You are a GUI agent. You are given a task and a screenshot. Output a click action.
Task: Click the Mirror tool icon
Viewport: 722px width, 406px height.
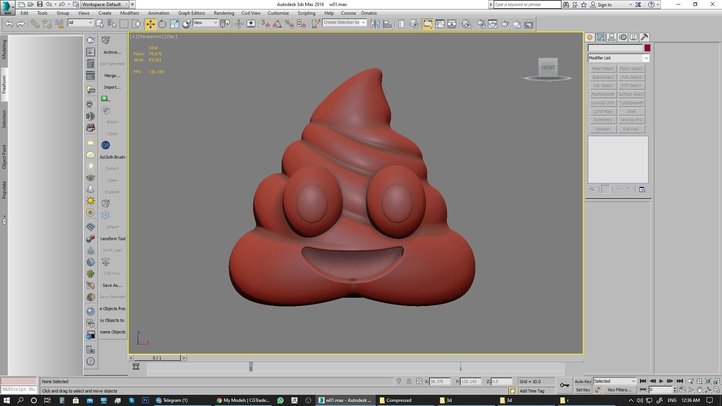tap(375, 24)
